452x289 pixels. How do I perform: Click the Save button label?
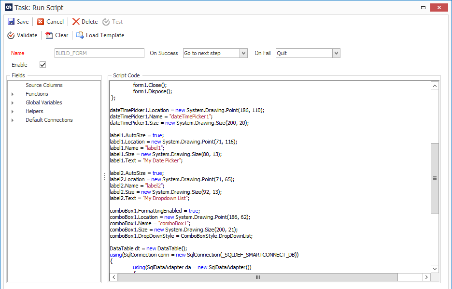point(23,22)
